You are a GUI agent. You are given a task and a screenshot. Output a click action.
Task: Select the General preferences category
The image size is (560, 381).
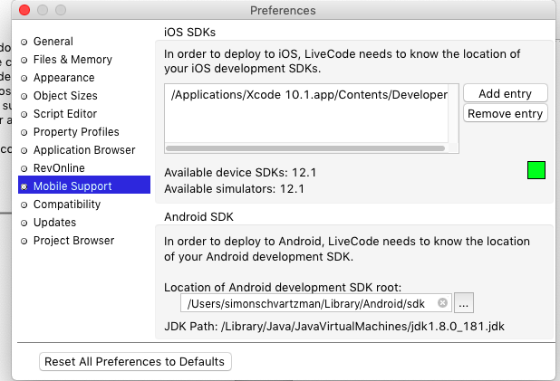(53, 42)
